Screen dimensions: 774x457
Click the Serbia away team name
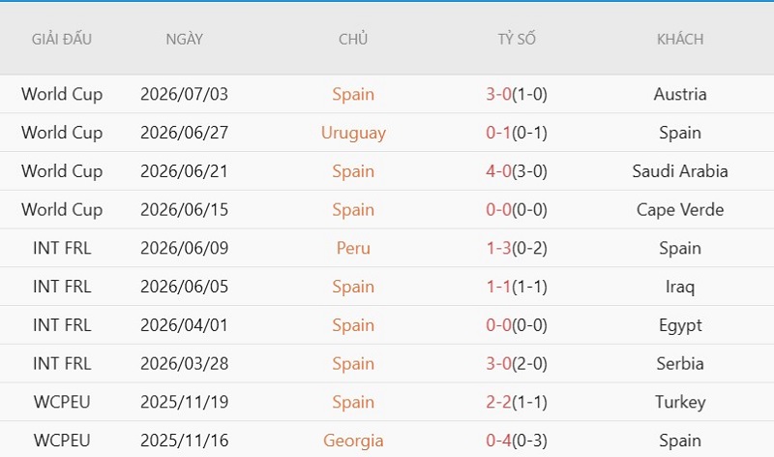tap(680, 364)
